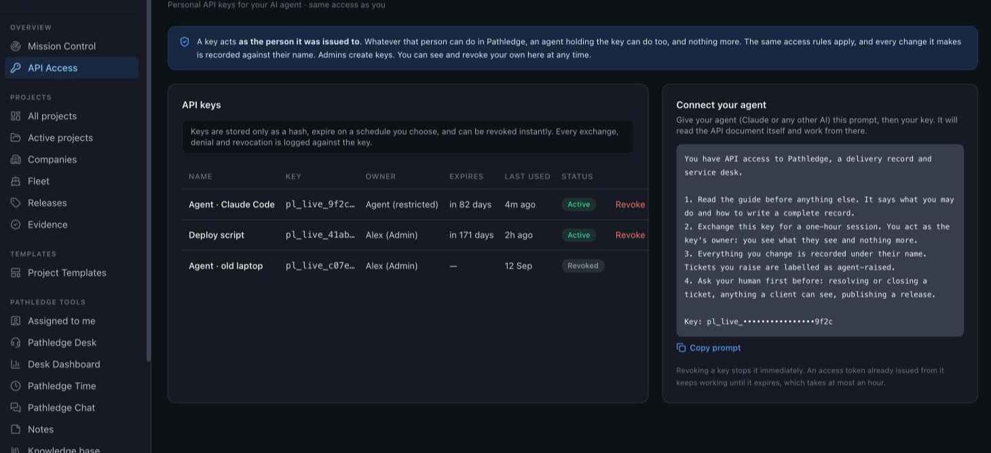The height and width of the screenshot is (453, 991).
Task: Click the Active projects folder icon
Action: (x=16, y=138)
